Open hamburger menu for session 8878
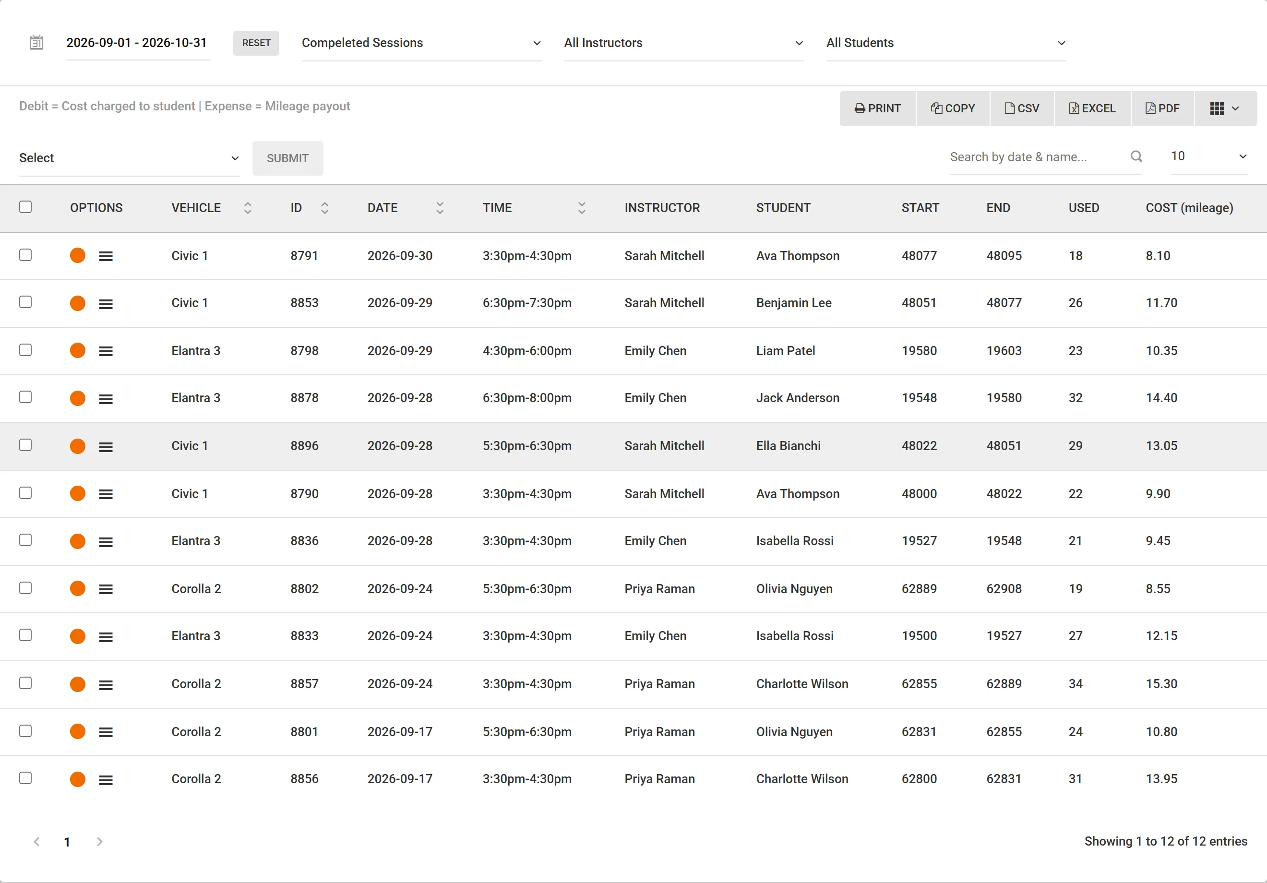Viewport: 1267px width, 883px height. coord(106,398)
